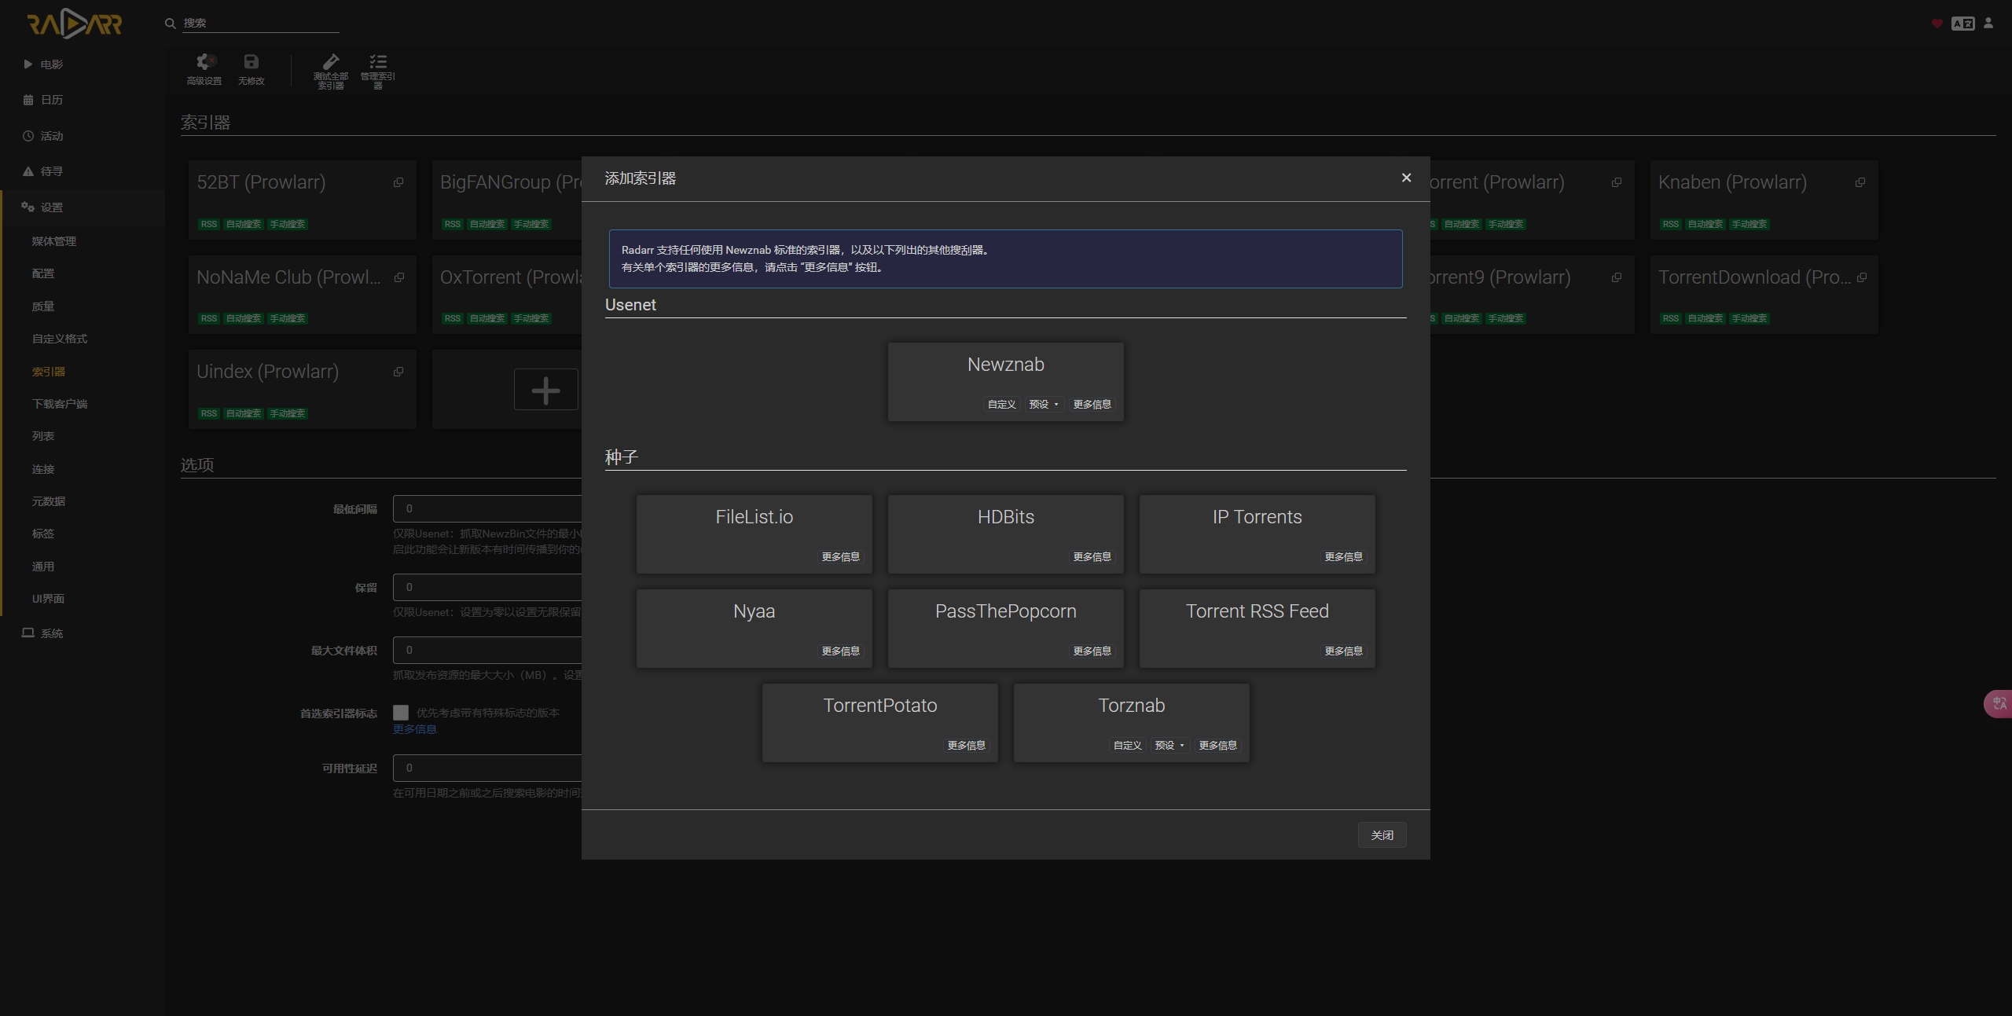
Task: Click the 保留 input field
Action: pos(487,588)
